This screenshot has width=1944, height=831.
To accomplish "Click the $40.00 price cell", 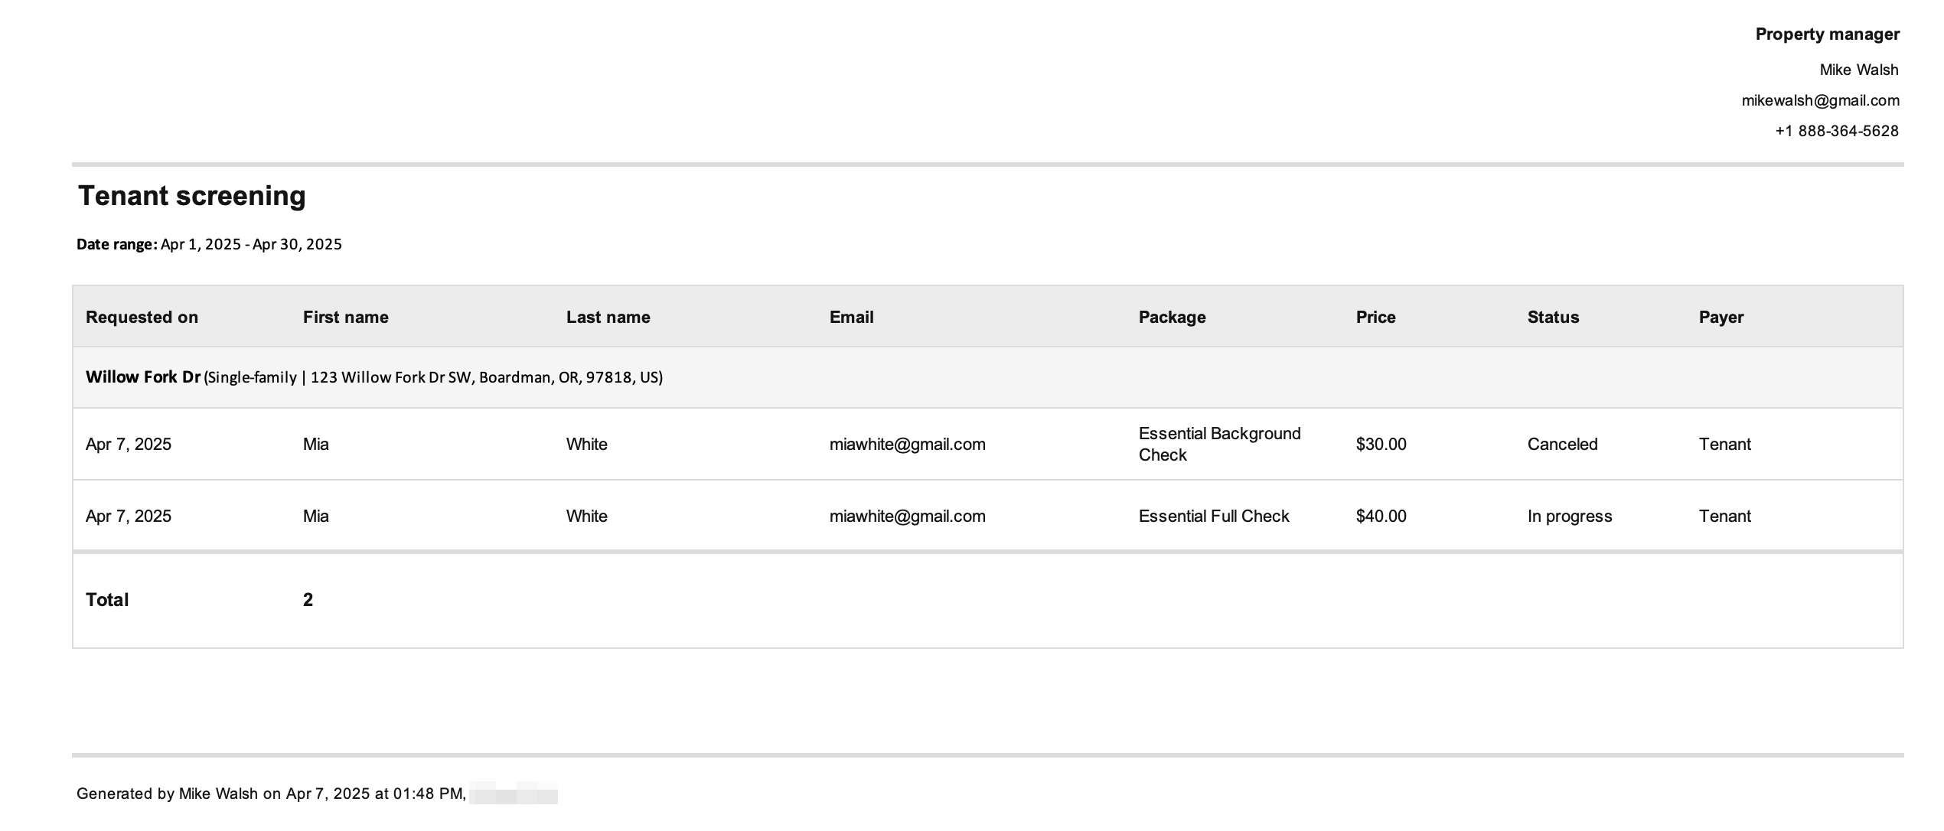I will [x=1381, y=516].
